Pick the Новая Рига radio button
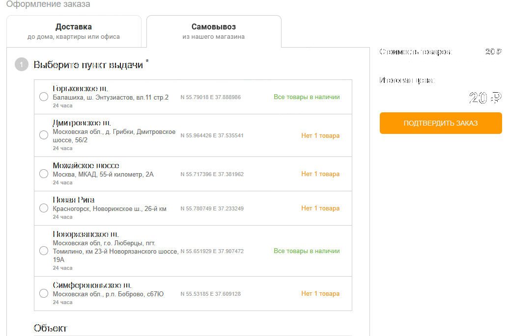The width and height of the screenshot is (508, 336). (43, 208)
